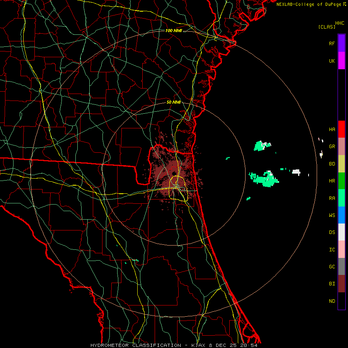Click the DS white legend swatch
This screenshot has height=348, width=348.
[341, 232]
